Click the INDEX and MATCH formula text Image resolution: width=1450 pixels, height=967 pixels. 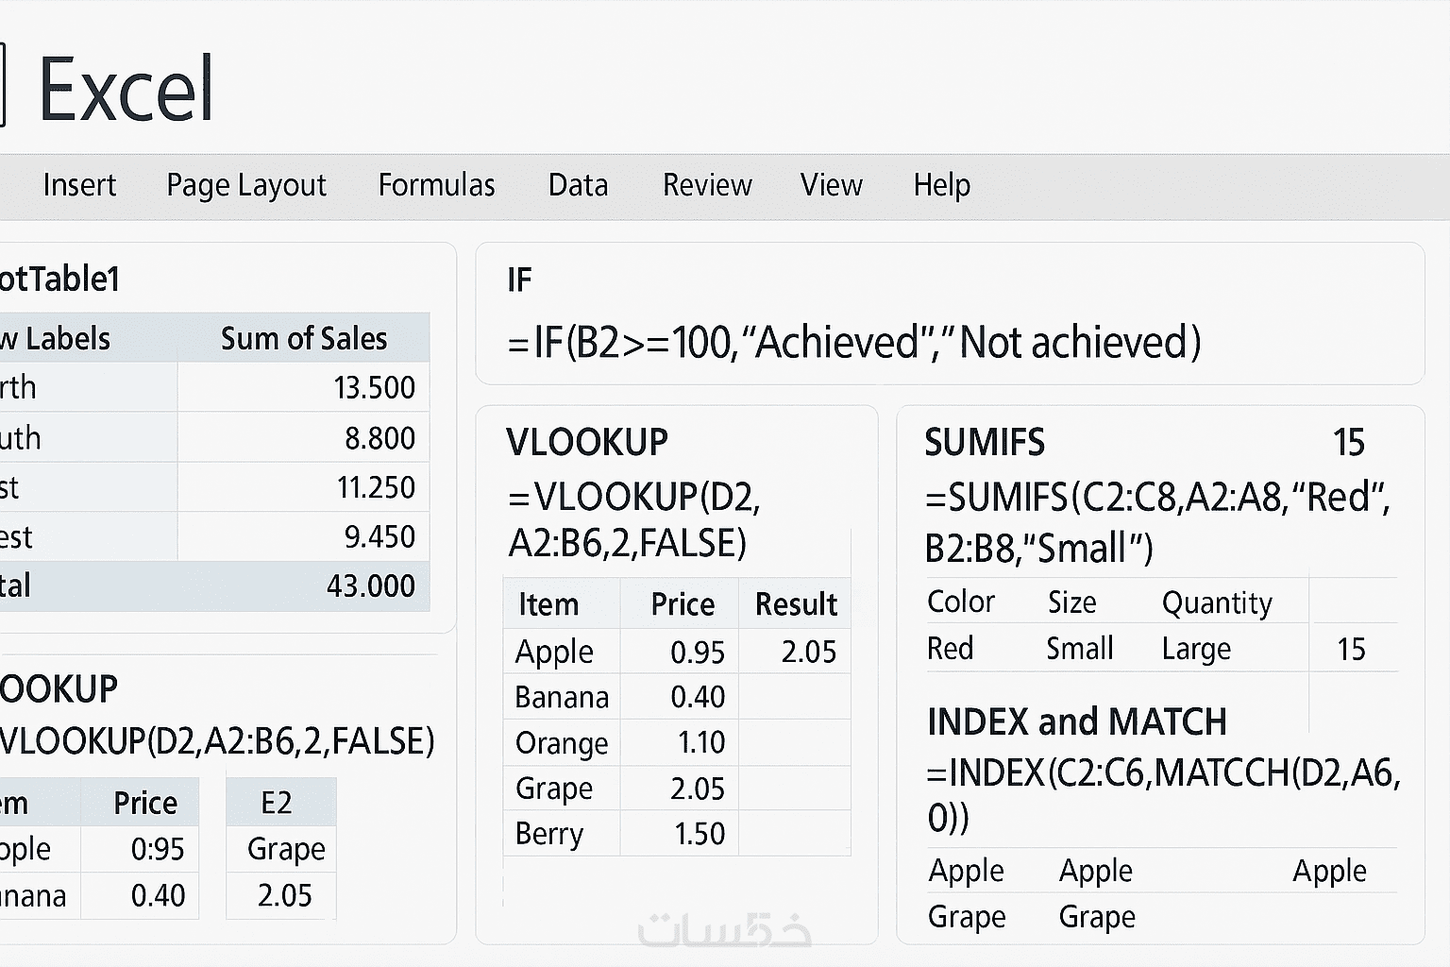pos(1163,793)
